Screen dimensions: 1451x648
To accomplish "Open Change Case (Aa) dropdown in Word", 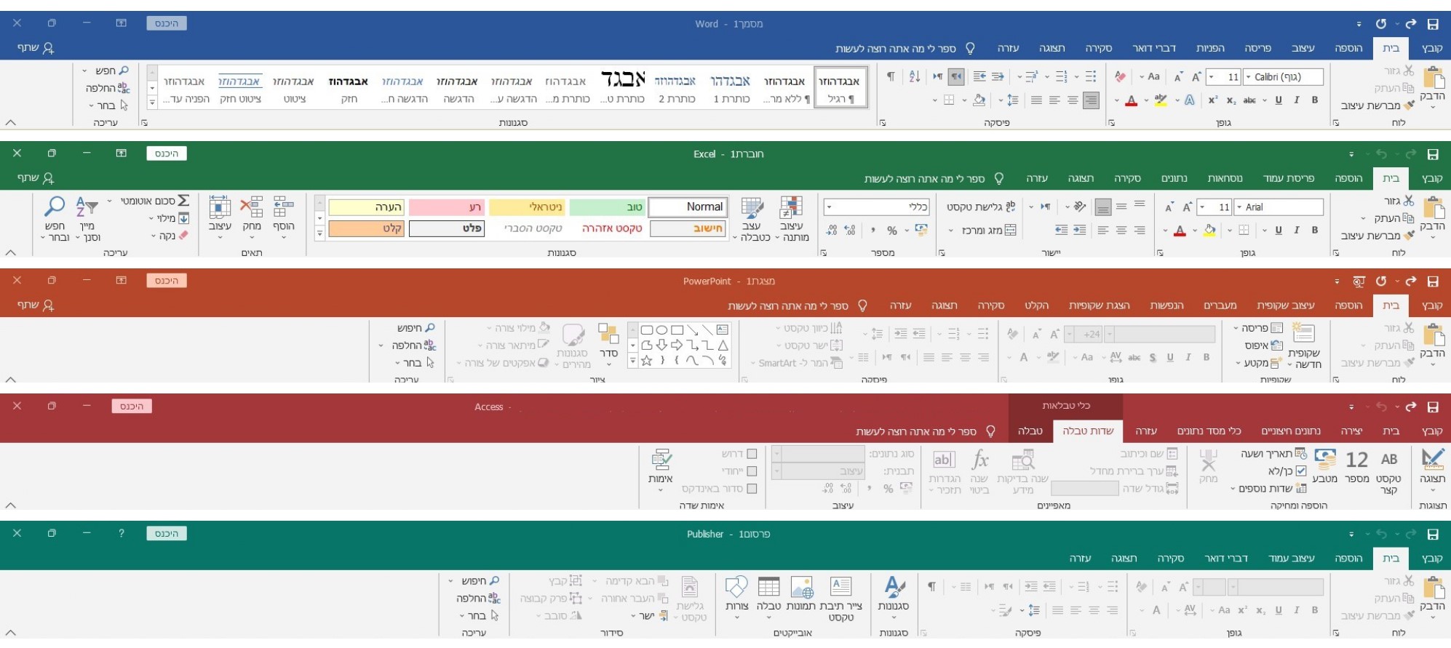I will point(1149,76).
